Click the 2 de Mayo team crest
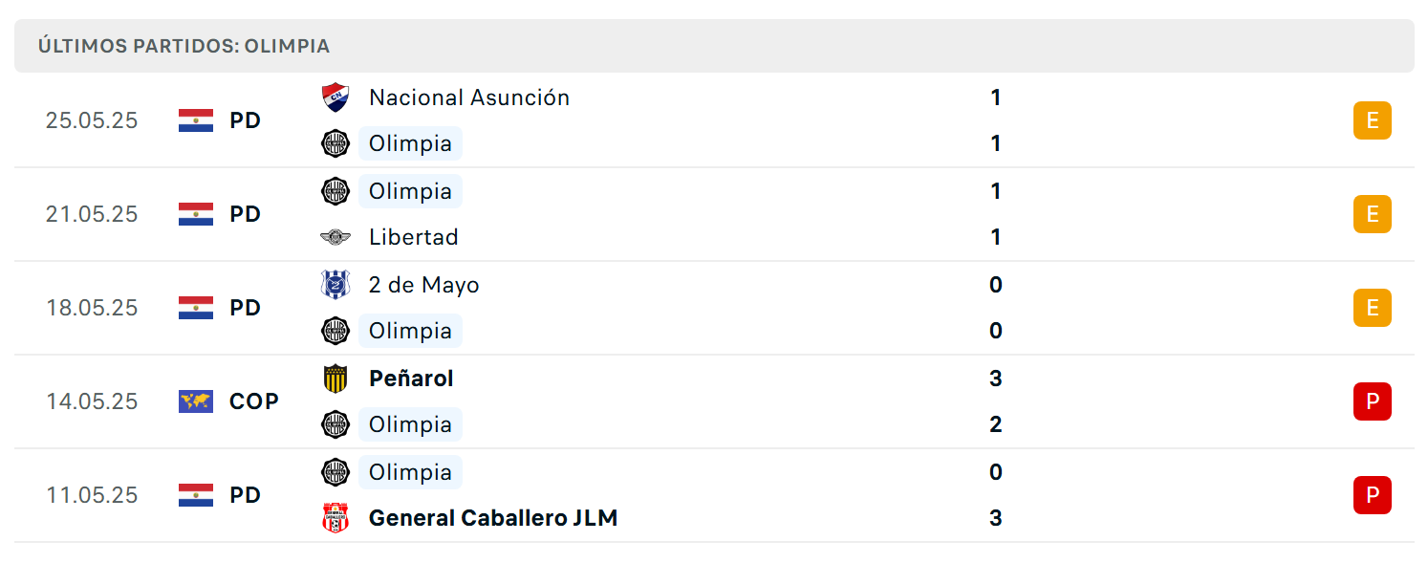This screenshot has height=563, width=1428. coord(335,285)
